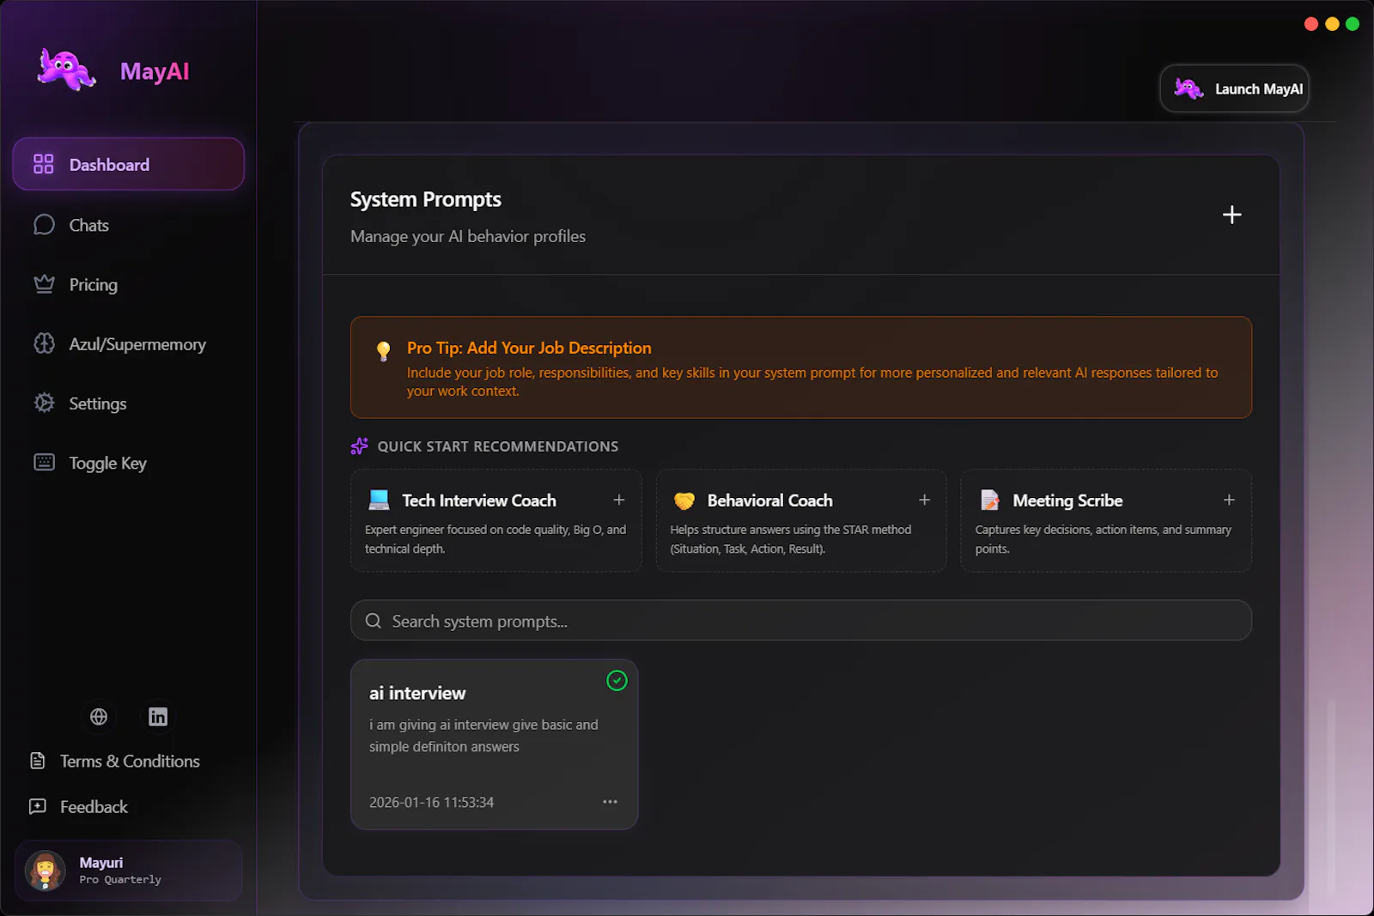Viewport: 1374px width, 916px height.
Task: Click the vertical scrollbar at right edge
Action: (1331, 798)
